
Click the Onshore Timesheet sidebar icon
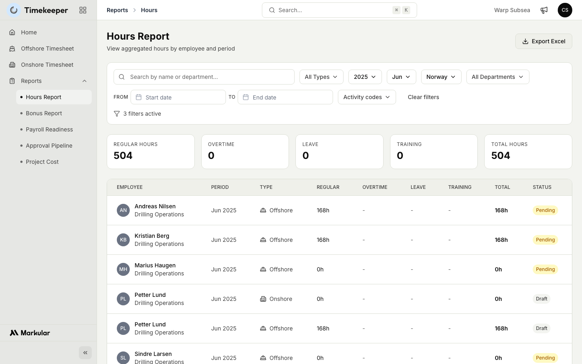pos(12,65)
